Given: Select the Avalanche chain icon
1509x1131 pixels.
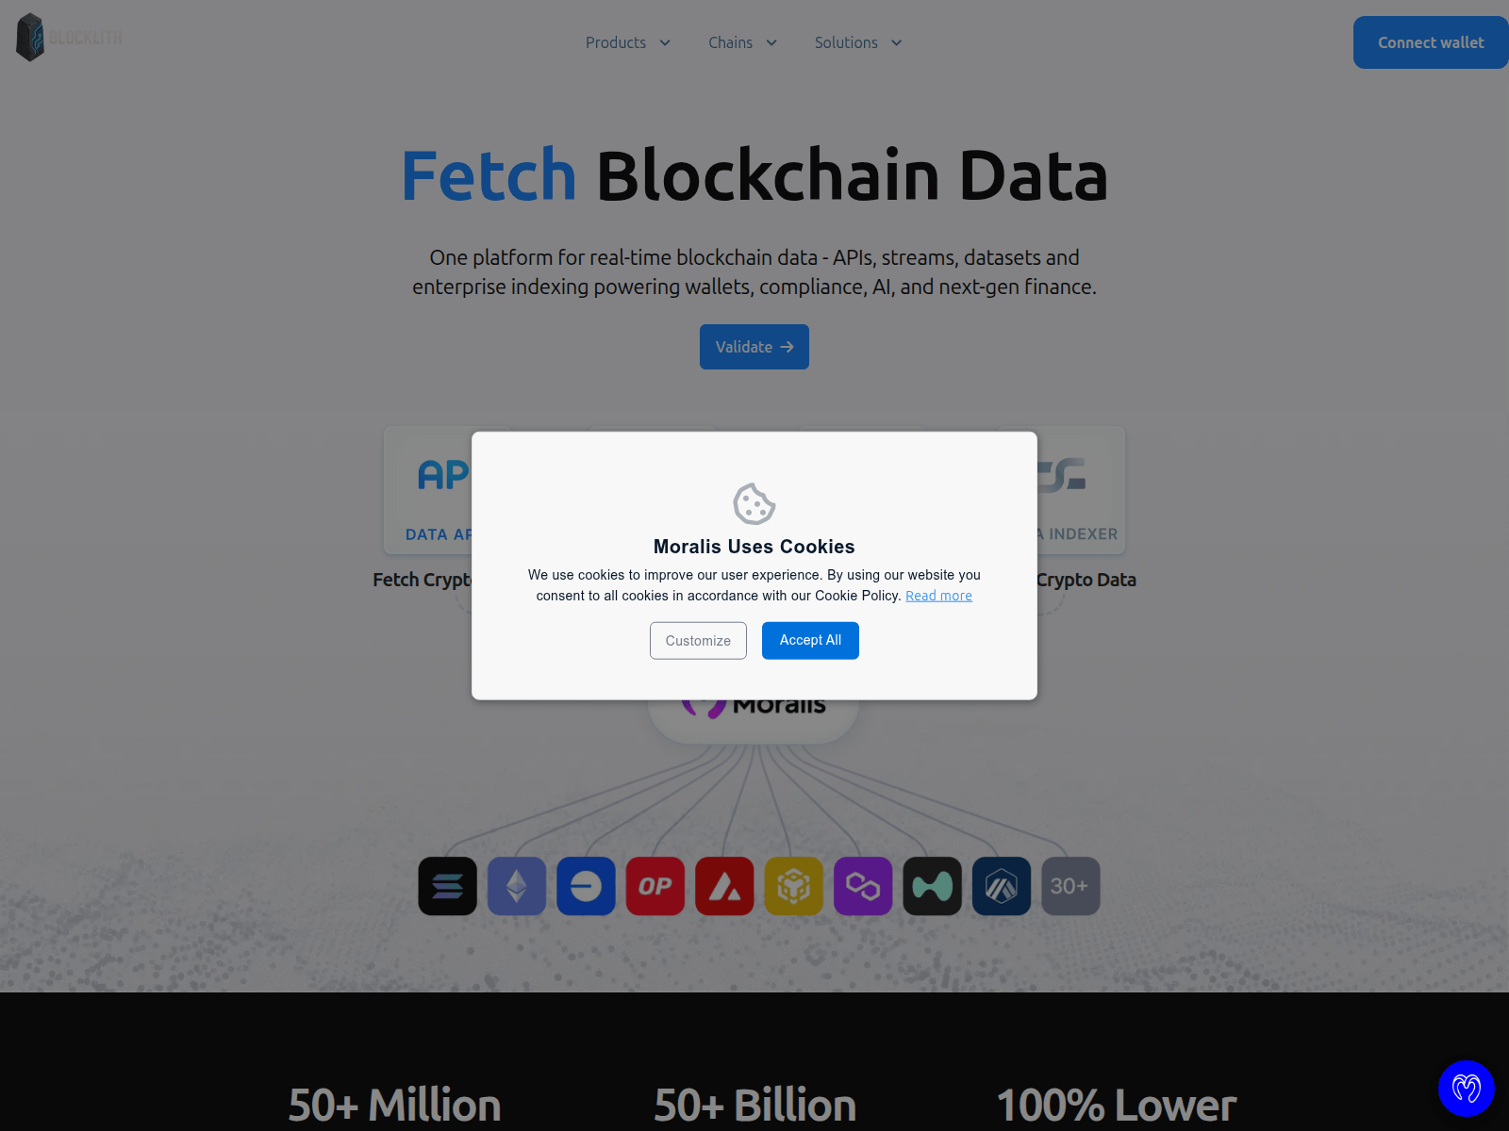Looking at the screenshot, I should [724, 886].
